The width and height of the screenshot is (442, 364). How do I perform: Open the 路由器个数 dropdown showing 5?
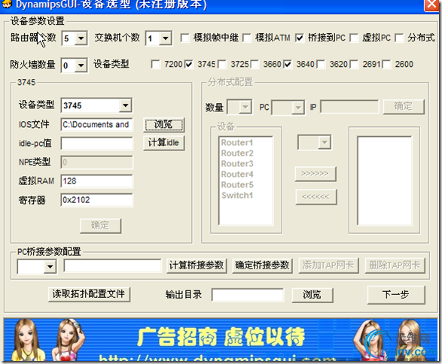coord(81,38)
